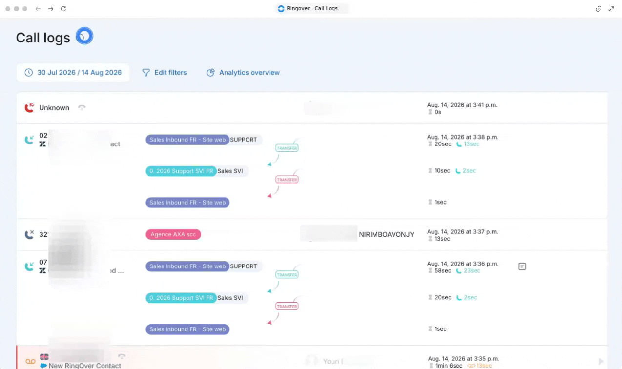622x369 pixels.
Task: Select the Agence AXA scc tag
Action: (173, 234)
